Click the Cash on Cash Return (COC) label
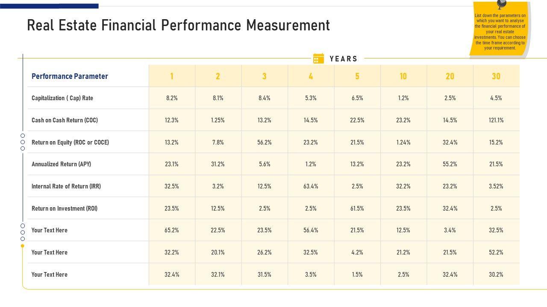Screen dimensions: 547x307 pyautogui.click(x=65, y=120)
